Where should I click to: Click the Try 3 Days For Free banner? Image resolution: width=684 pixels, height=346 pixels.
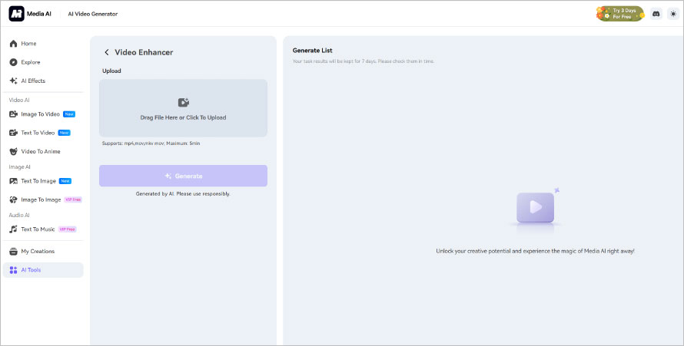619,14
